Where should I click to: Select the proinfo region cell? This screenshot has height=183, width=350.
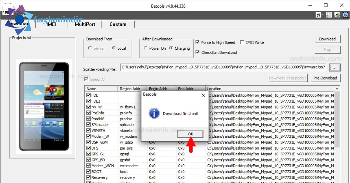click(126, 113)
